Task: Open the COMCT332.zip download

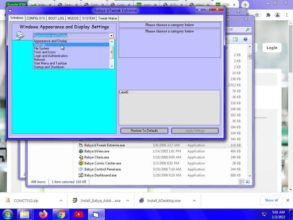Action: pyautogui.click(x=26, y=201)
